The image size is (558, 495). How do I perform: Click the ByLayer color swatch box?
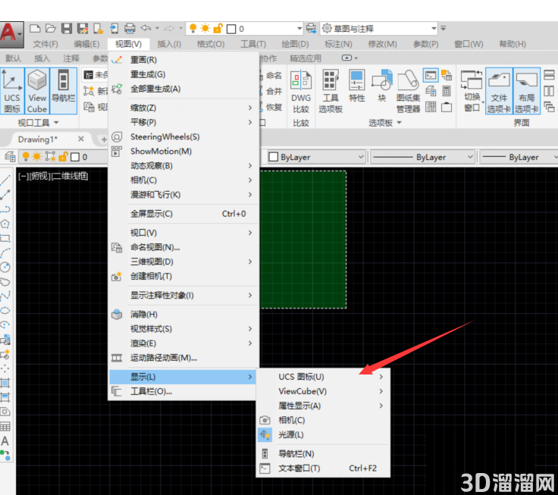click(273, 157)
